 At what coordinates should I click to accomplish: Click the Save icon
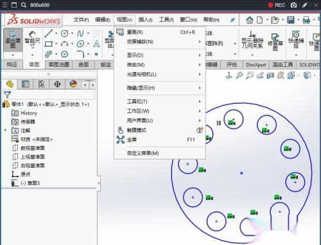coord(291,20)
